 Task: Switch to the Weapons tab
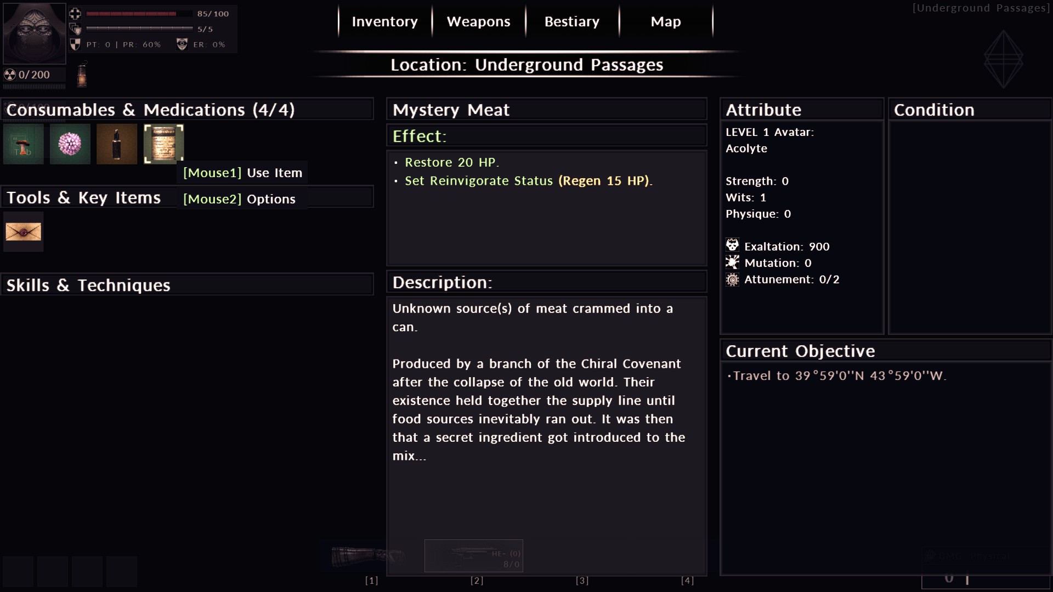(479, 21)
